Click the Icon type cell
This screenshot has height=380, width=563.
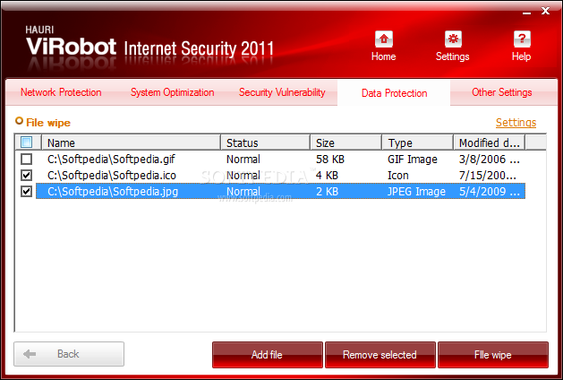pos(397,175)
